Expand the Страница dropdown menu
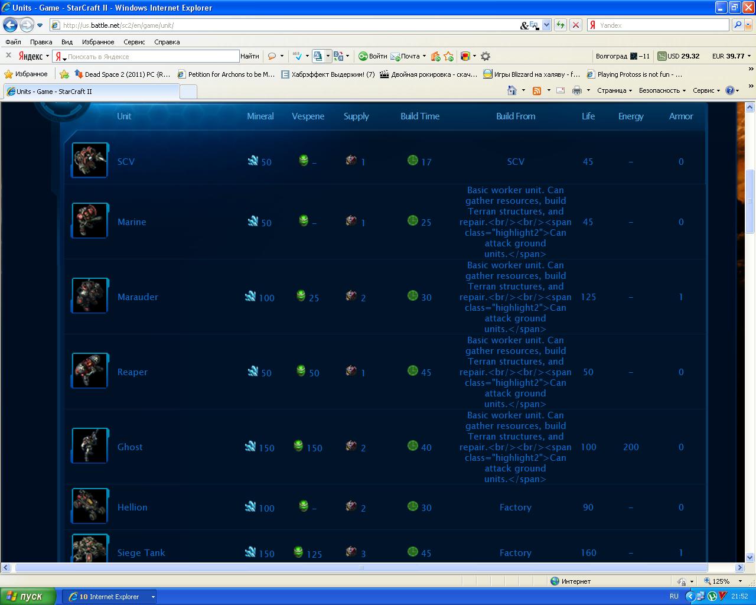 614,90
